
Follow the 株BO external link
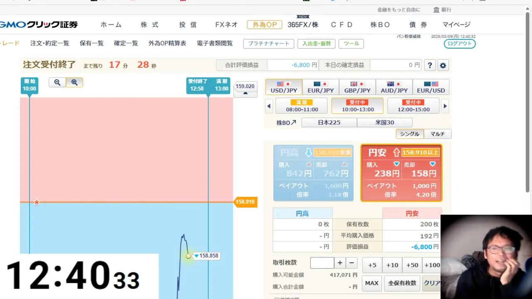(x=286, y=123)
